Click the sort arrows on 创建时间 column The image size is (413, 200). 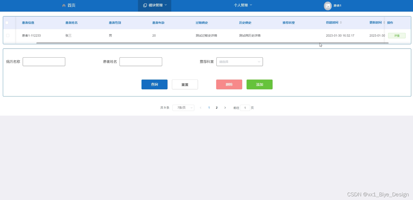pos(341,23)
